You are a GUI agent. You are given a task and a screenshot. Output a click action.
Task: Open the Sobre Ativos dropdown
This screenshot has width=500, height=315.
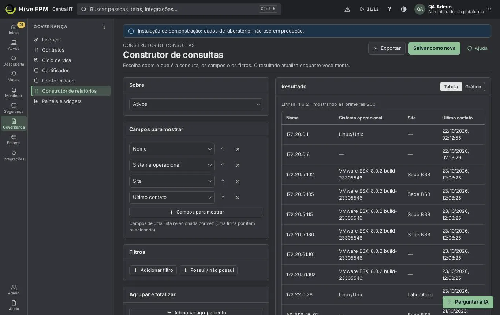[x=196, y=104]
